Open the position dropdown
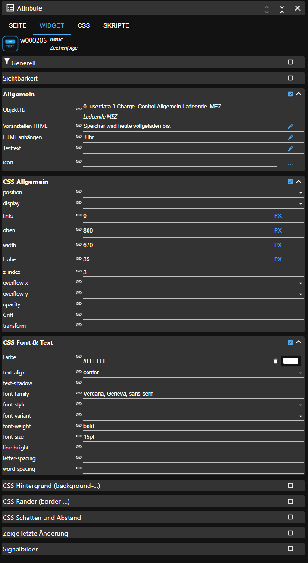Screen dimensions: 308x563 [300, 192]
